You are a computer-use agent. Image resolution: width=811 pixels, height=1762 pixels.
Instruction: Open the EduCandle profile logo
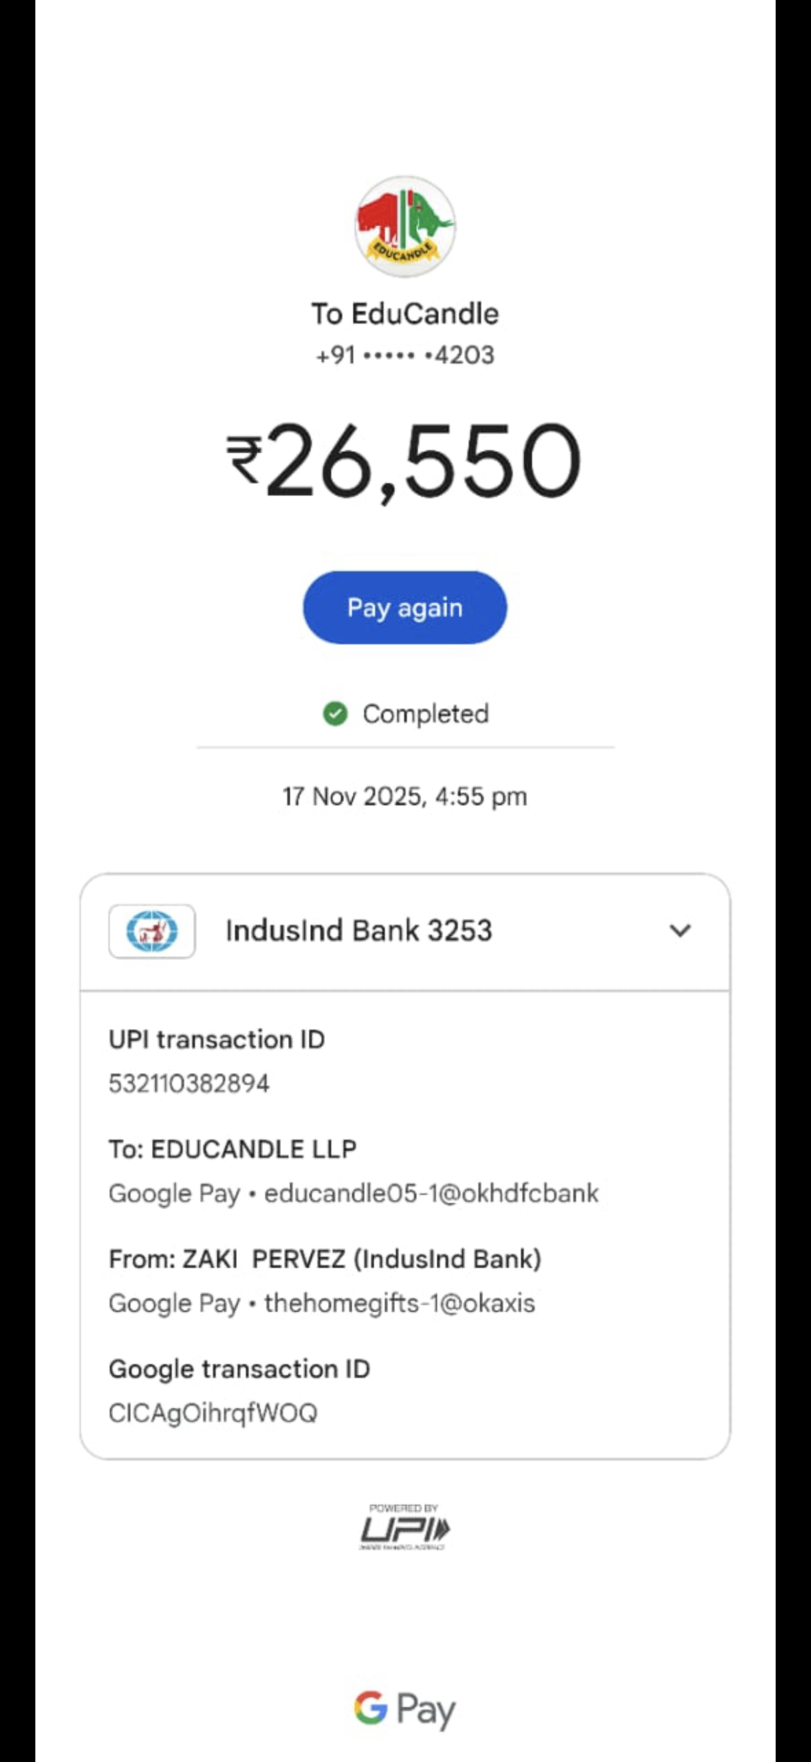[404, 227]
